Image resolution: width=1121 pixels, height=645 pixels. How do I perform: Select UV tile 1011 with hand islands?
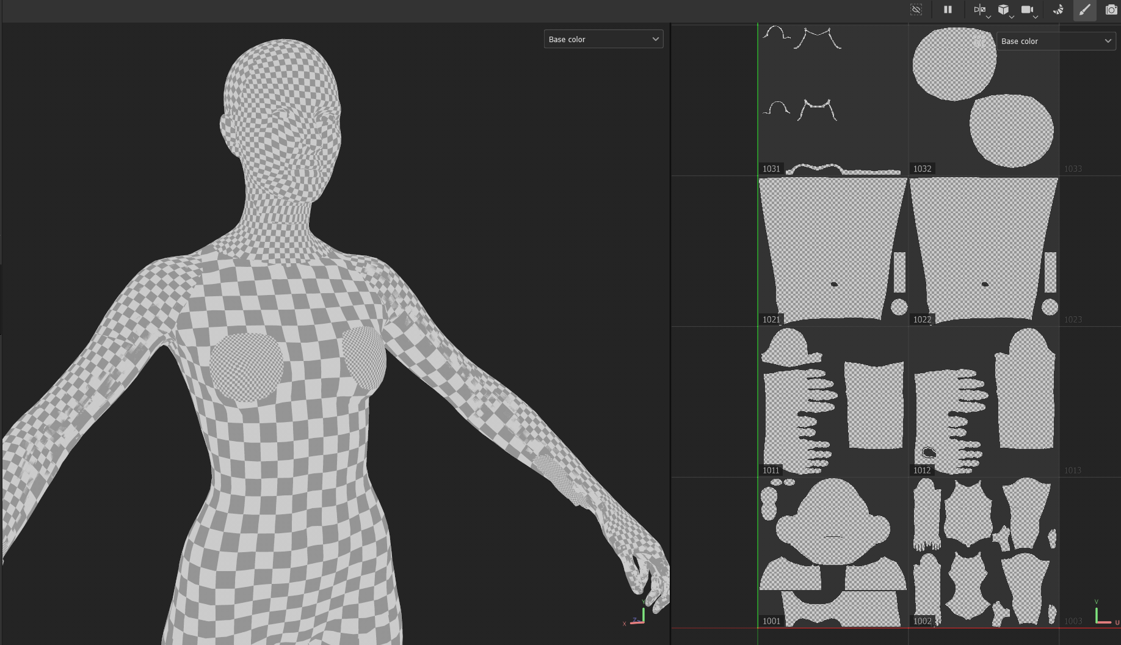point(832,403)
